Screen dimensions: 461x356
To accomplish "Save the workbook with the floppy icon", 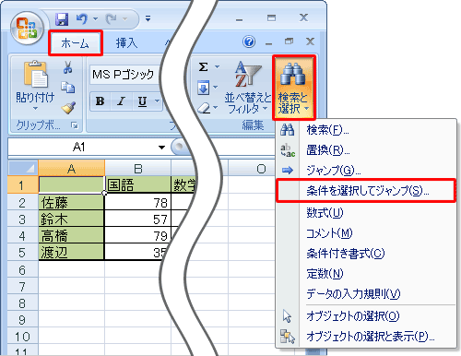I will (62, 19).
